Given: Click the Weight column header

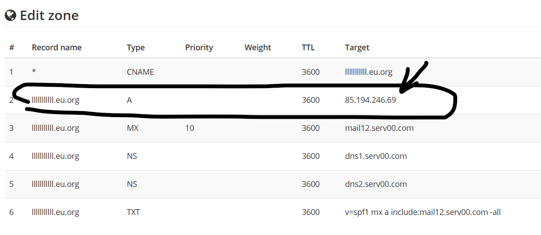Looking at the screenshot, I should [x=258, y=48].
